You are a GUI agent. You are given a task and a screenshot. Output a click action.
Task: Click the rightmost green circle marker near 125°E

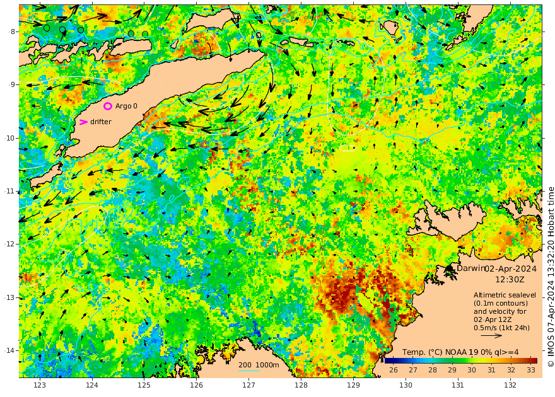coord(145,34)
